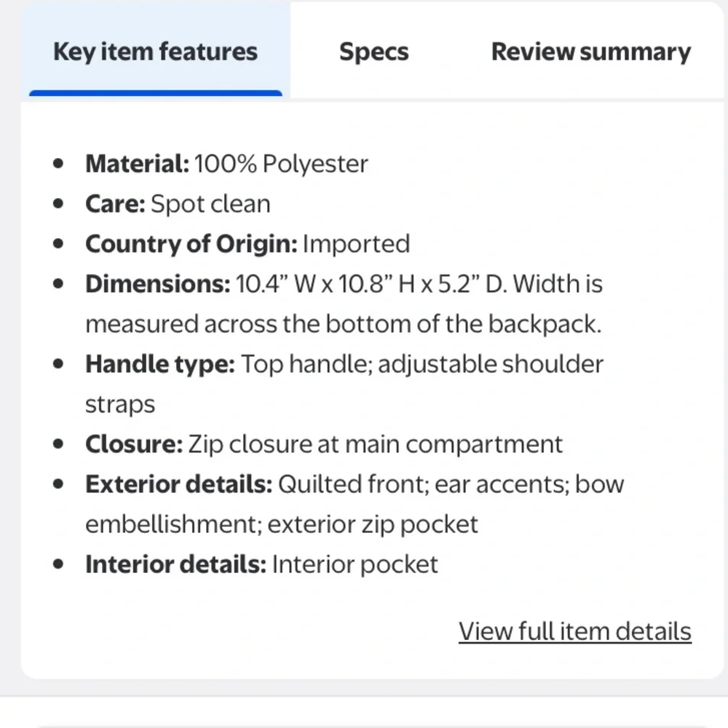Click the Exterior details label

[x=178, y=484]
